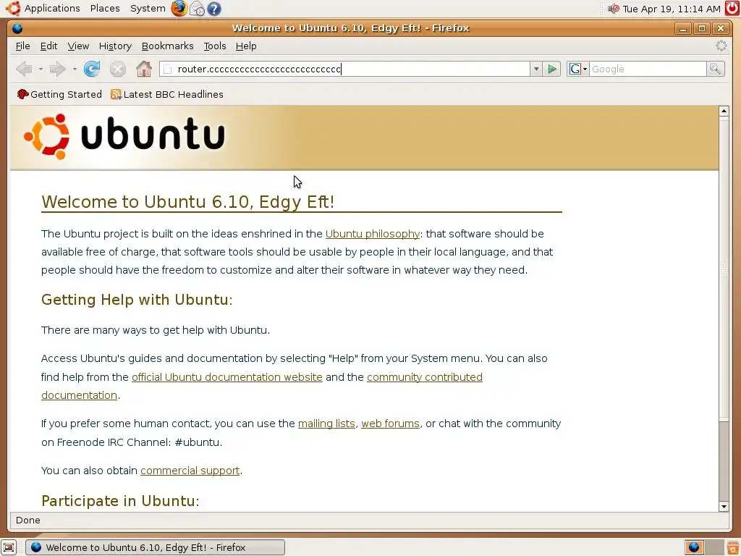741x556 pixels.
Task: Click the throbber activity indicator
Action: (721, 46)
